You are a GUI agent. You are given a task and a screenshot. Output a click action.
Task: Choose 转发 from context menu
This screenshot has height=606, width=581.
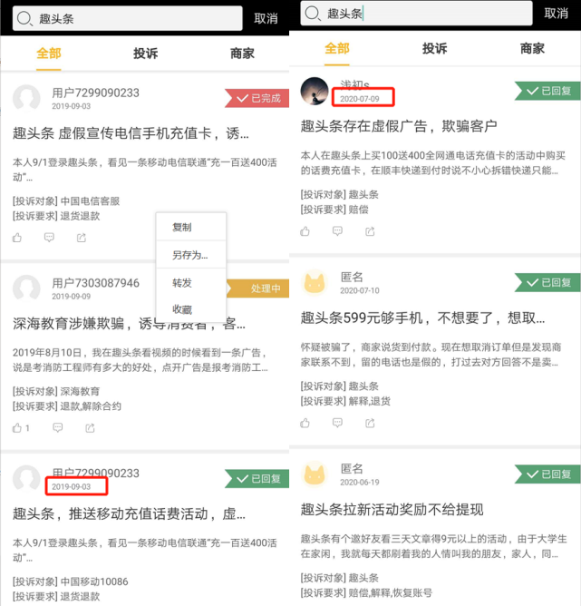[x=191, y=282]
